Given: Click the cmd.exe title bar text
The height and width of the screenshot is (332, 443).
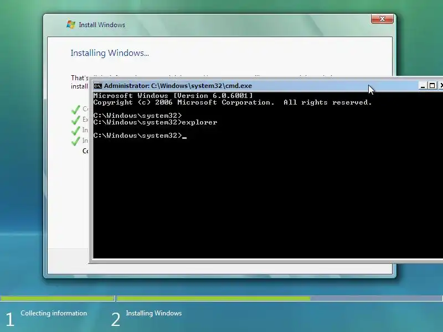Looking at the screenshot, I should [178, 86].
